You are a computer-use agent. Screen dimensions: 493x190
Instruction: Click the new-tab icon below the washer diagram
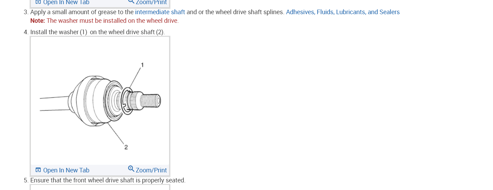38,170
